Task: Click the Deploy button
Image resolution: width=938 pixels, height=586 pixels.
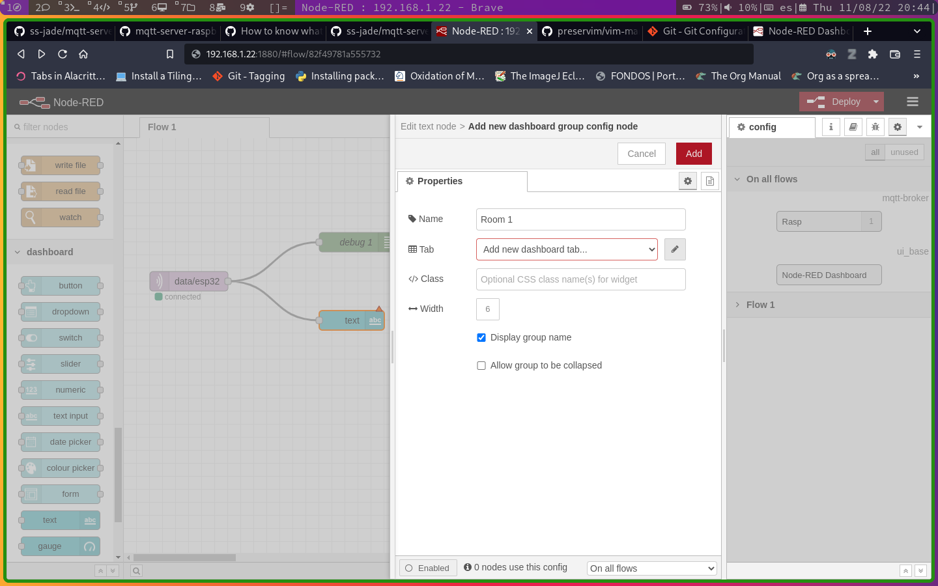Action: [x=834, y=102]
